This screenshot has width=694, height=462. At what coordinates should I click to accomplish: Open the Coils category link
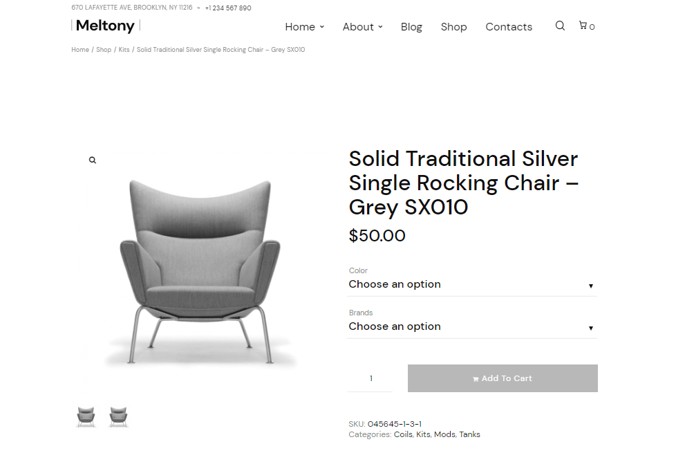click(x=403, y=434)
